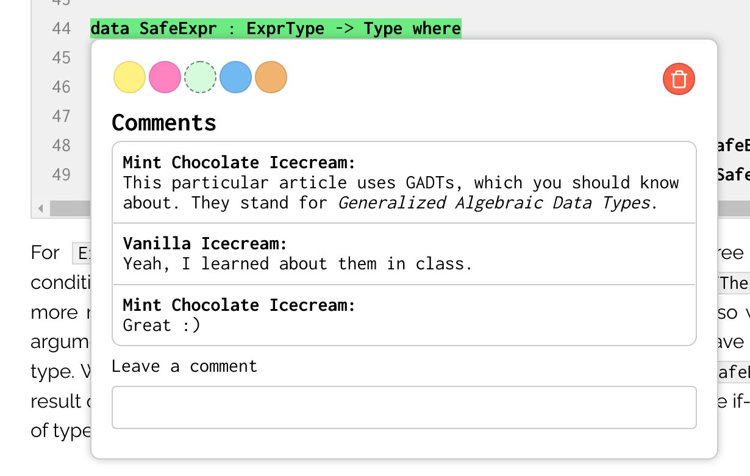Image resolution: width=750 pixels, height=476 pixels.
Task: Click the horizontal scrollbar thumb under the code
Action: pyautogui.click(x=71, y=209)
